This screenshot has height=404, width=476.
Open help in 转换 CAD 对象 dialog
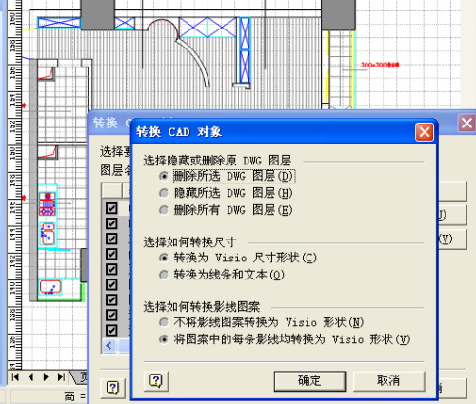click(x=156, y=380)
